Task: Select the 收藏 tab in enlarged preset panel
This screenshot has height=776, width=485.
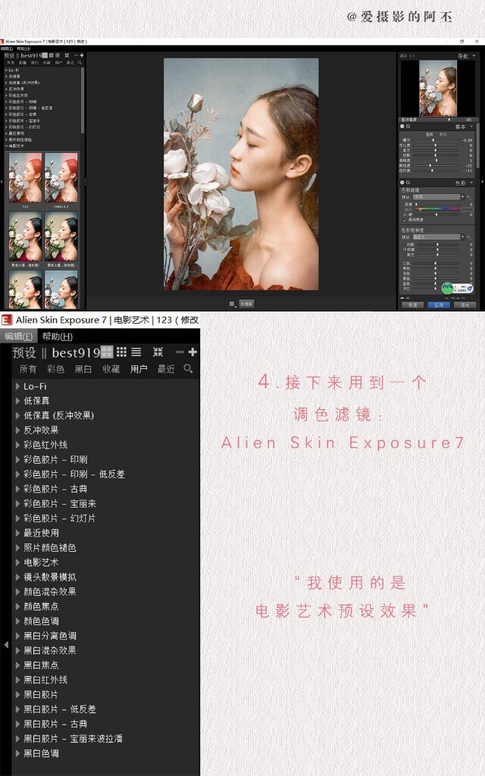Action: [x=111, y=369]
